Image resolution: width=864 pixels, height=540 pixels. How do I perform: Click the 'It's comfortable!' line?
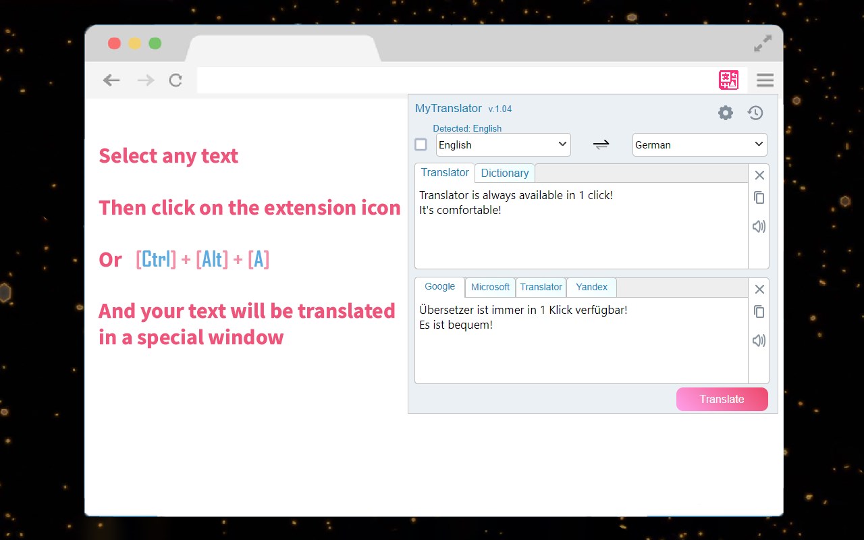click(x=460, y=210)
